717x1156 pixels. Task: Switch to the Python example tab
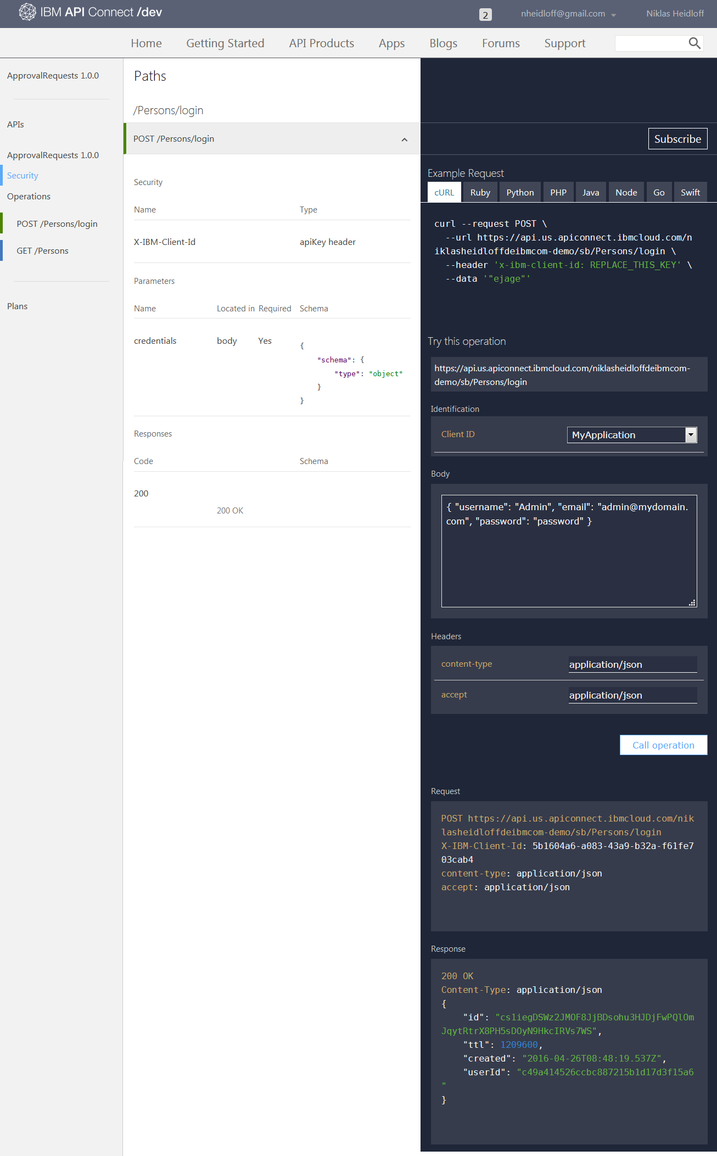pyautogui.click(x=520, y=192)
